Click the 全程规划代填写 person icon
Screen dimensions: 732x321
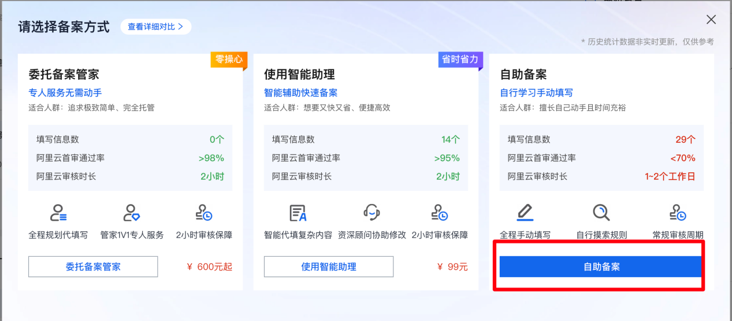click(58, 213)
